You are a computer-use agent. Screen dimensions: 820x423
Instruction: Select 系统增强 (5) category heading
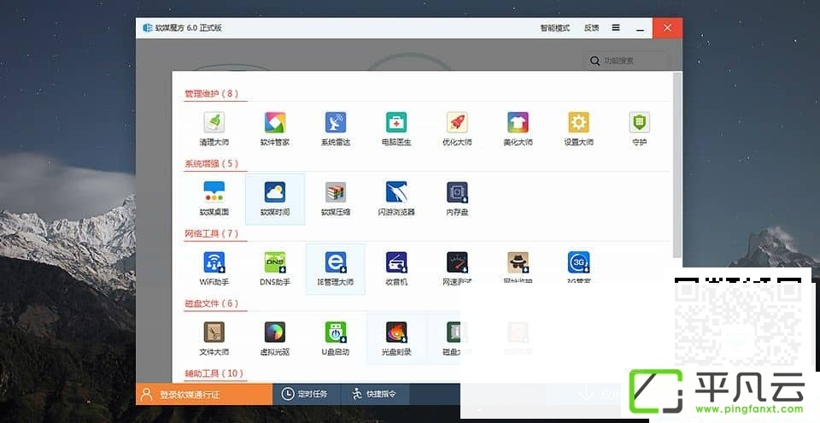pos(211,163)
